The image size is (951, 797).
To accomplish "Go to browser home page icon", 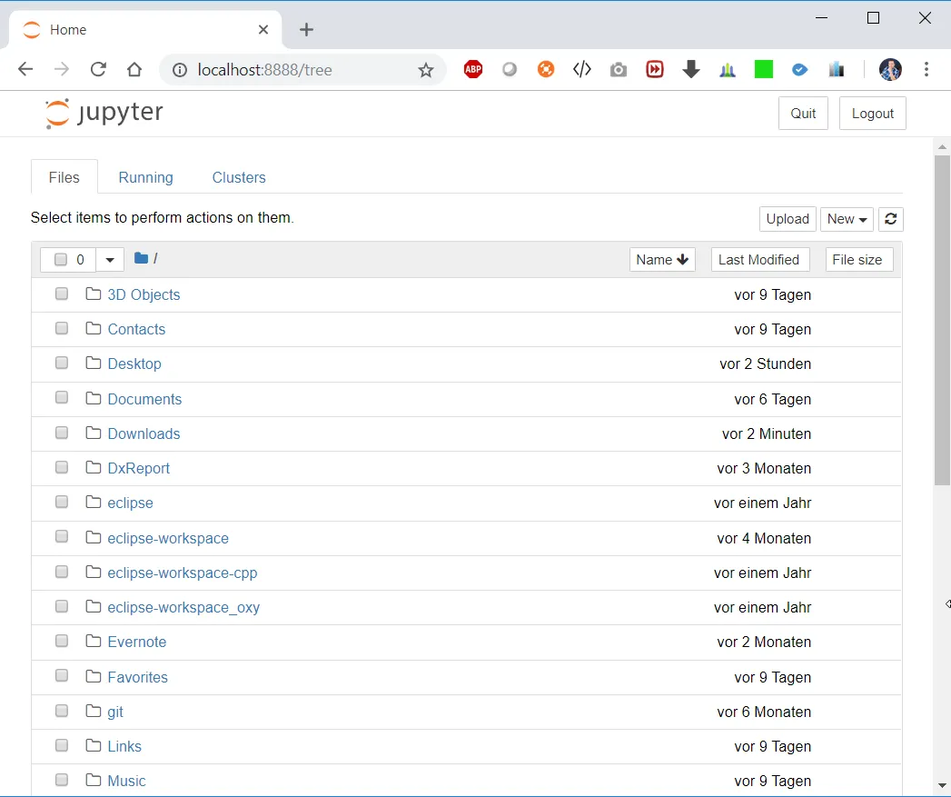I will pyautogui.click(x=134, y=70).
